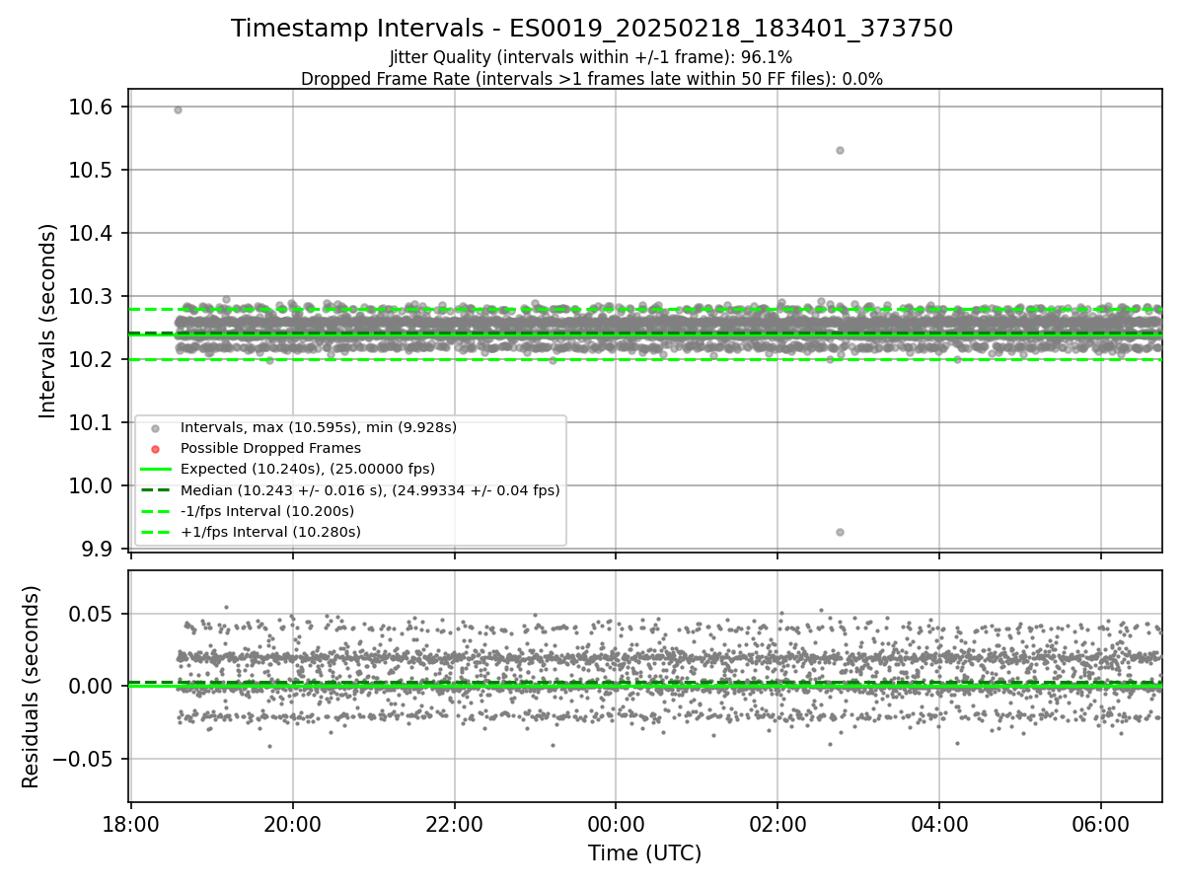Select the legend entry '+1/fps Interval (10.280s)'
This screenshot has width=1184, height=888.
(x=270, y=532)
